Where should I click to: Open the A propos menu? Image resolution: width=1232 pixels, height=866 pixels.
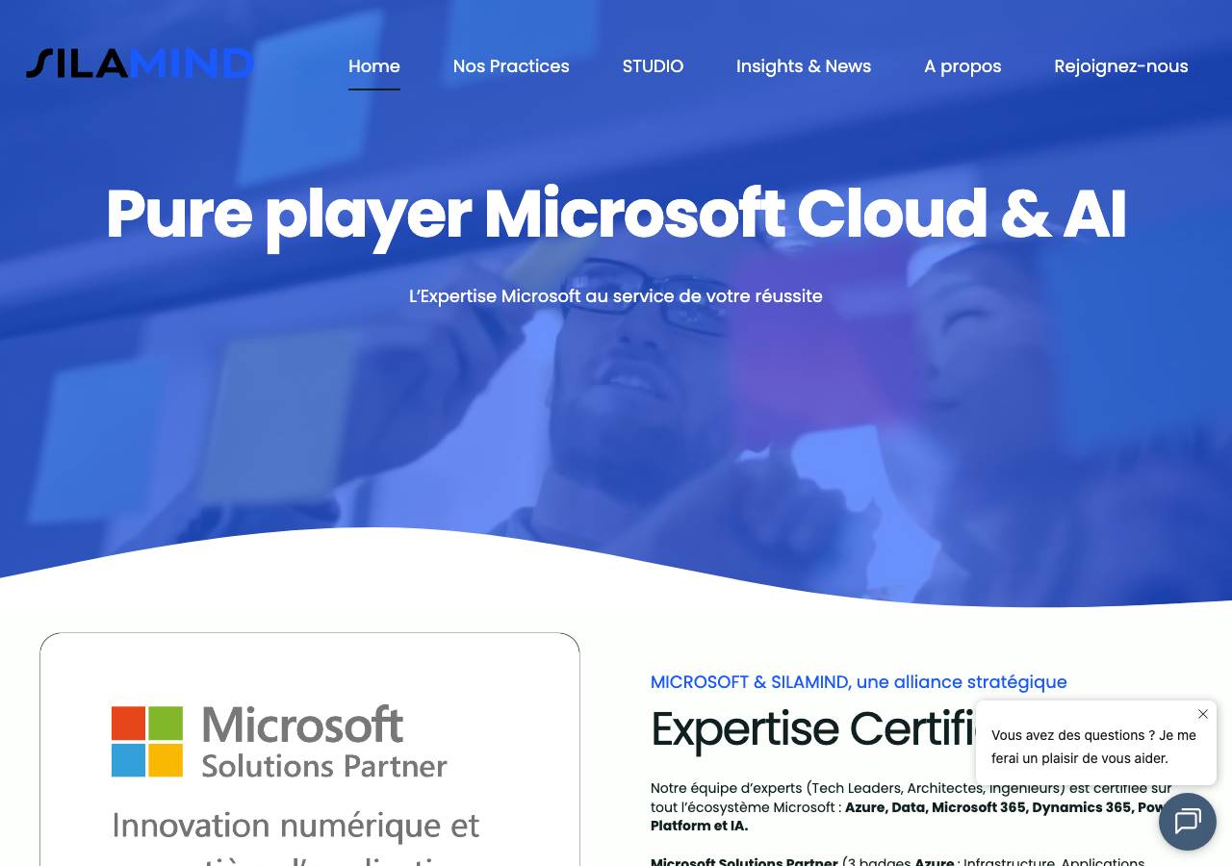962,66
